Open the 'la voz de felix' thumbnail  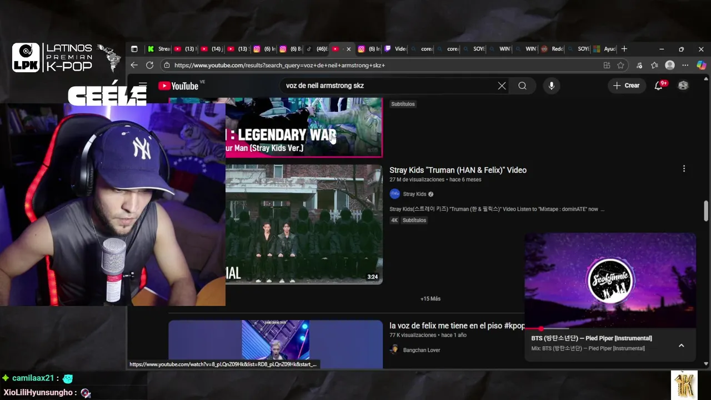point(276,344)
